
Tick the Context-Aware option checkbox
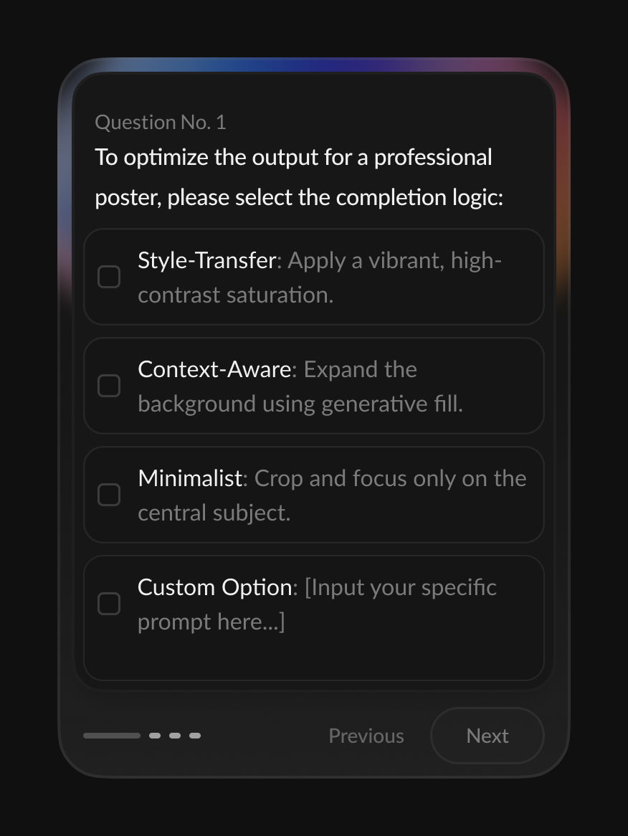[x=109, y=386]
